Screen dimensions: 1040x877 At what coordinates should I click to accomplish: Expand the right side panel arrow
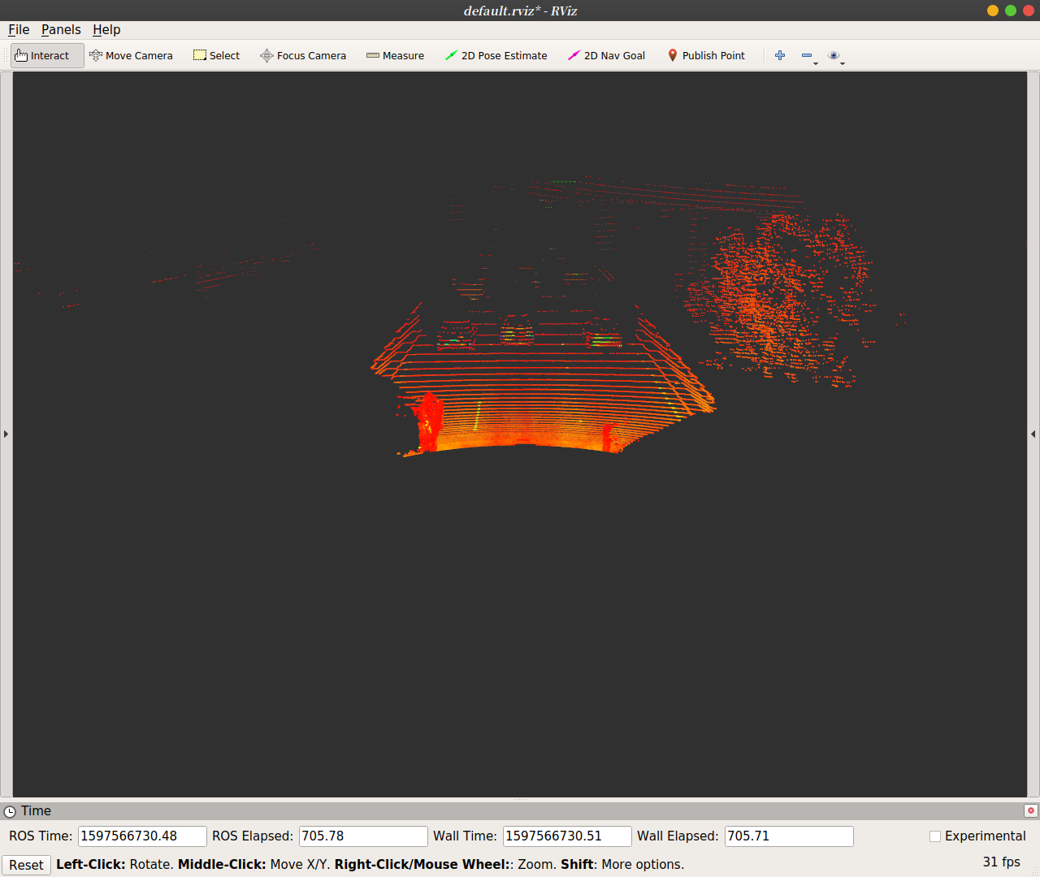tap(1033, 434)
